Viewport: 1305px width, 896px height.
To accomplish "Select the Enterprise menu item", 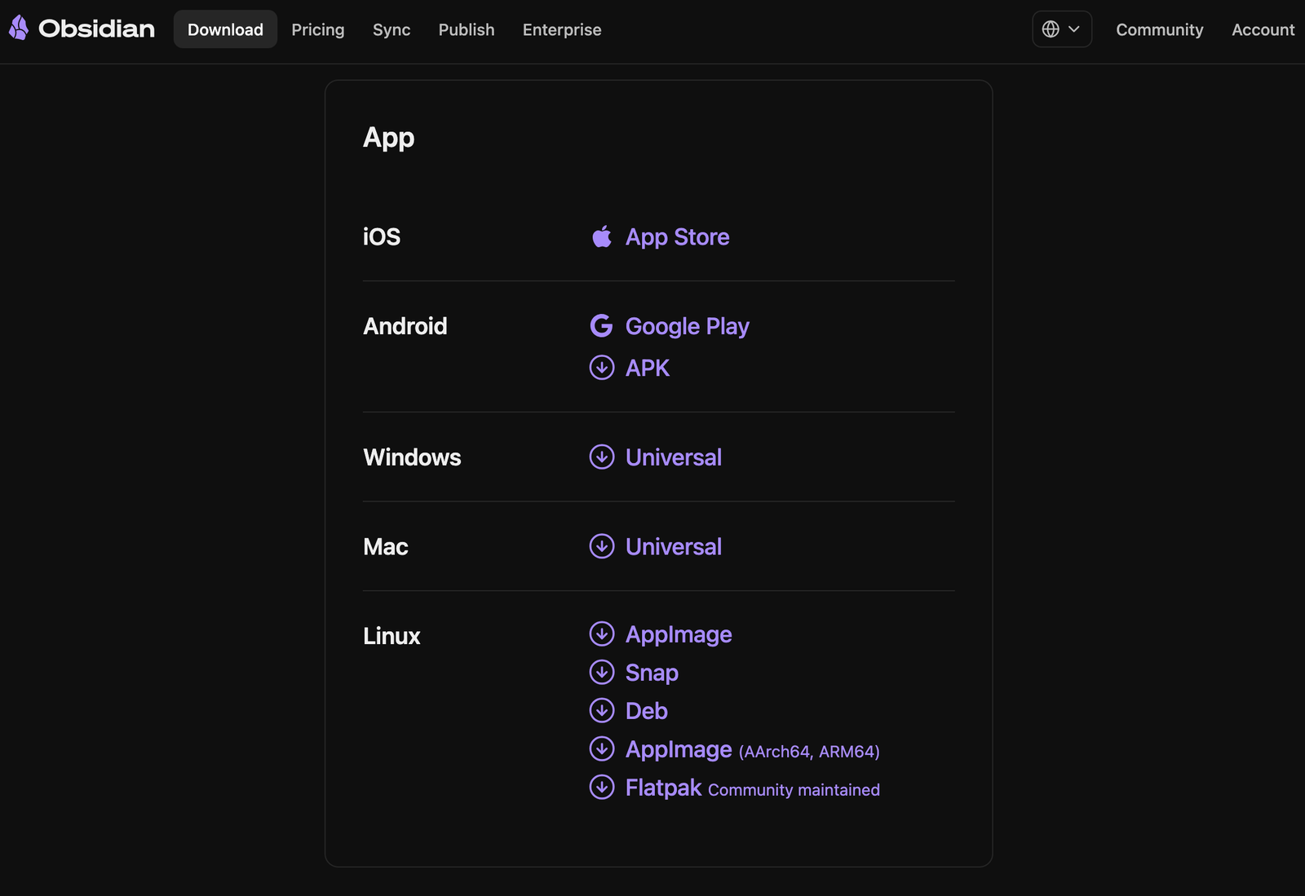I will 561,29.
